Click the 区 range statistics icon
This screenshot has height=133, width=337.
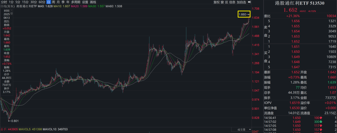[227, 2]
